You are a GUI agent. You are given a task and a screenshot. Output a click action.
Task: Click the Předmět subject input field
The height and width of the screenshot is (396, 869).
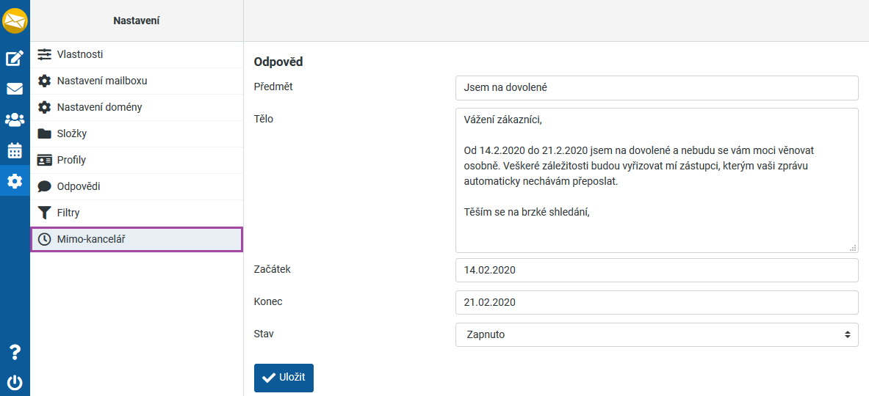pyautogui.click(x=656, y=87)
